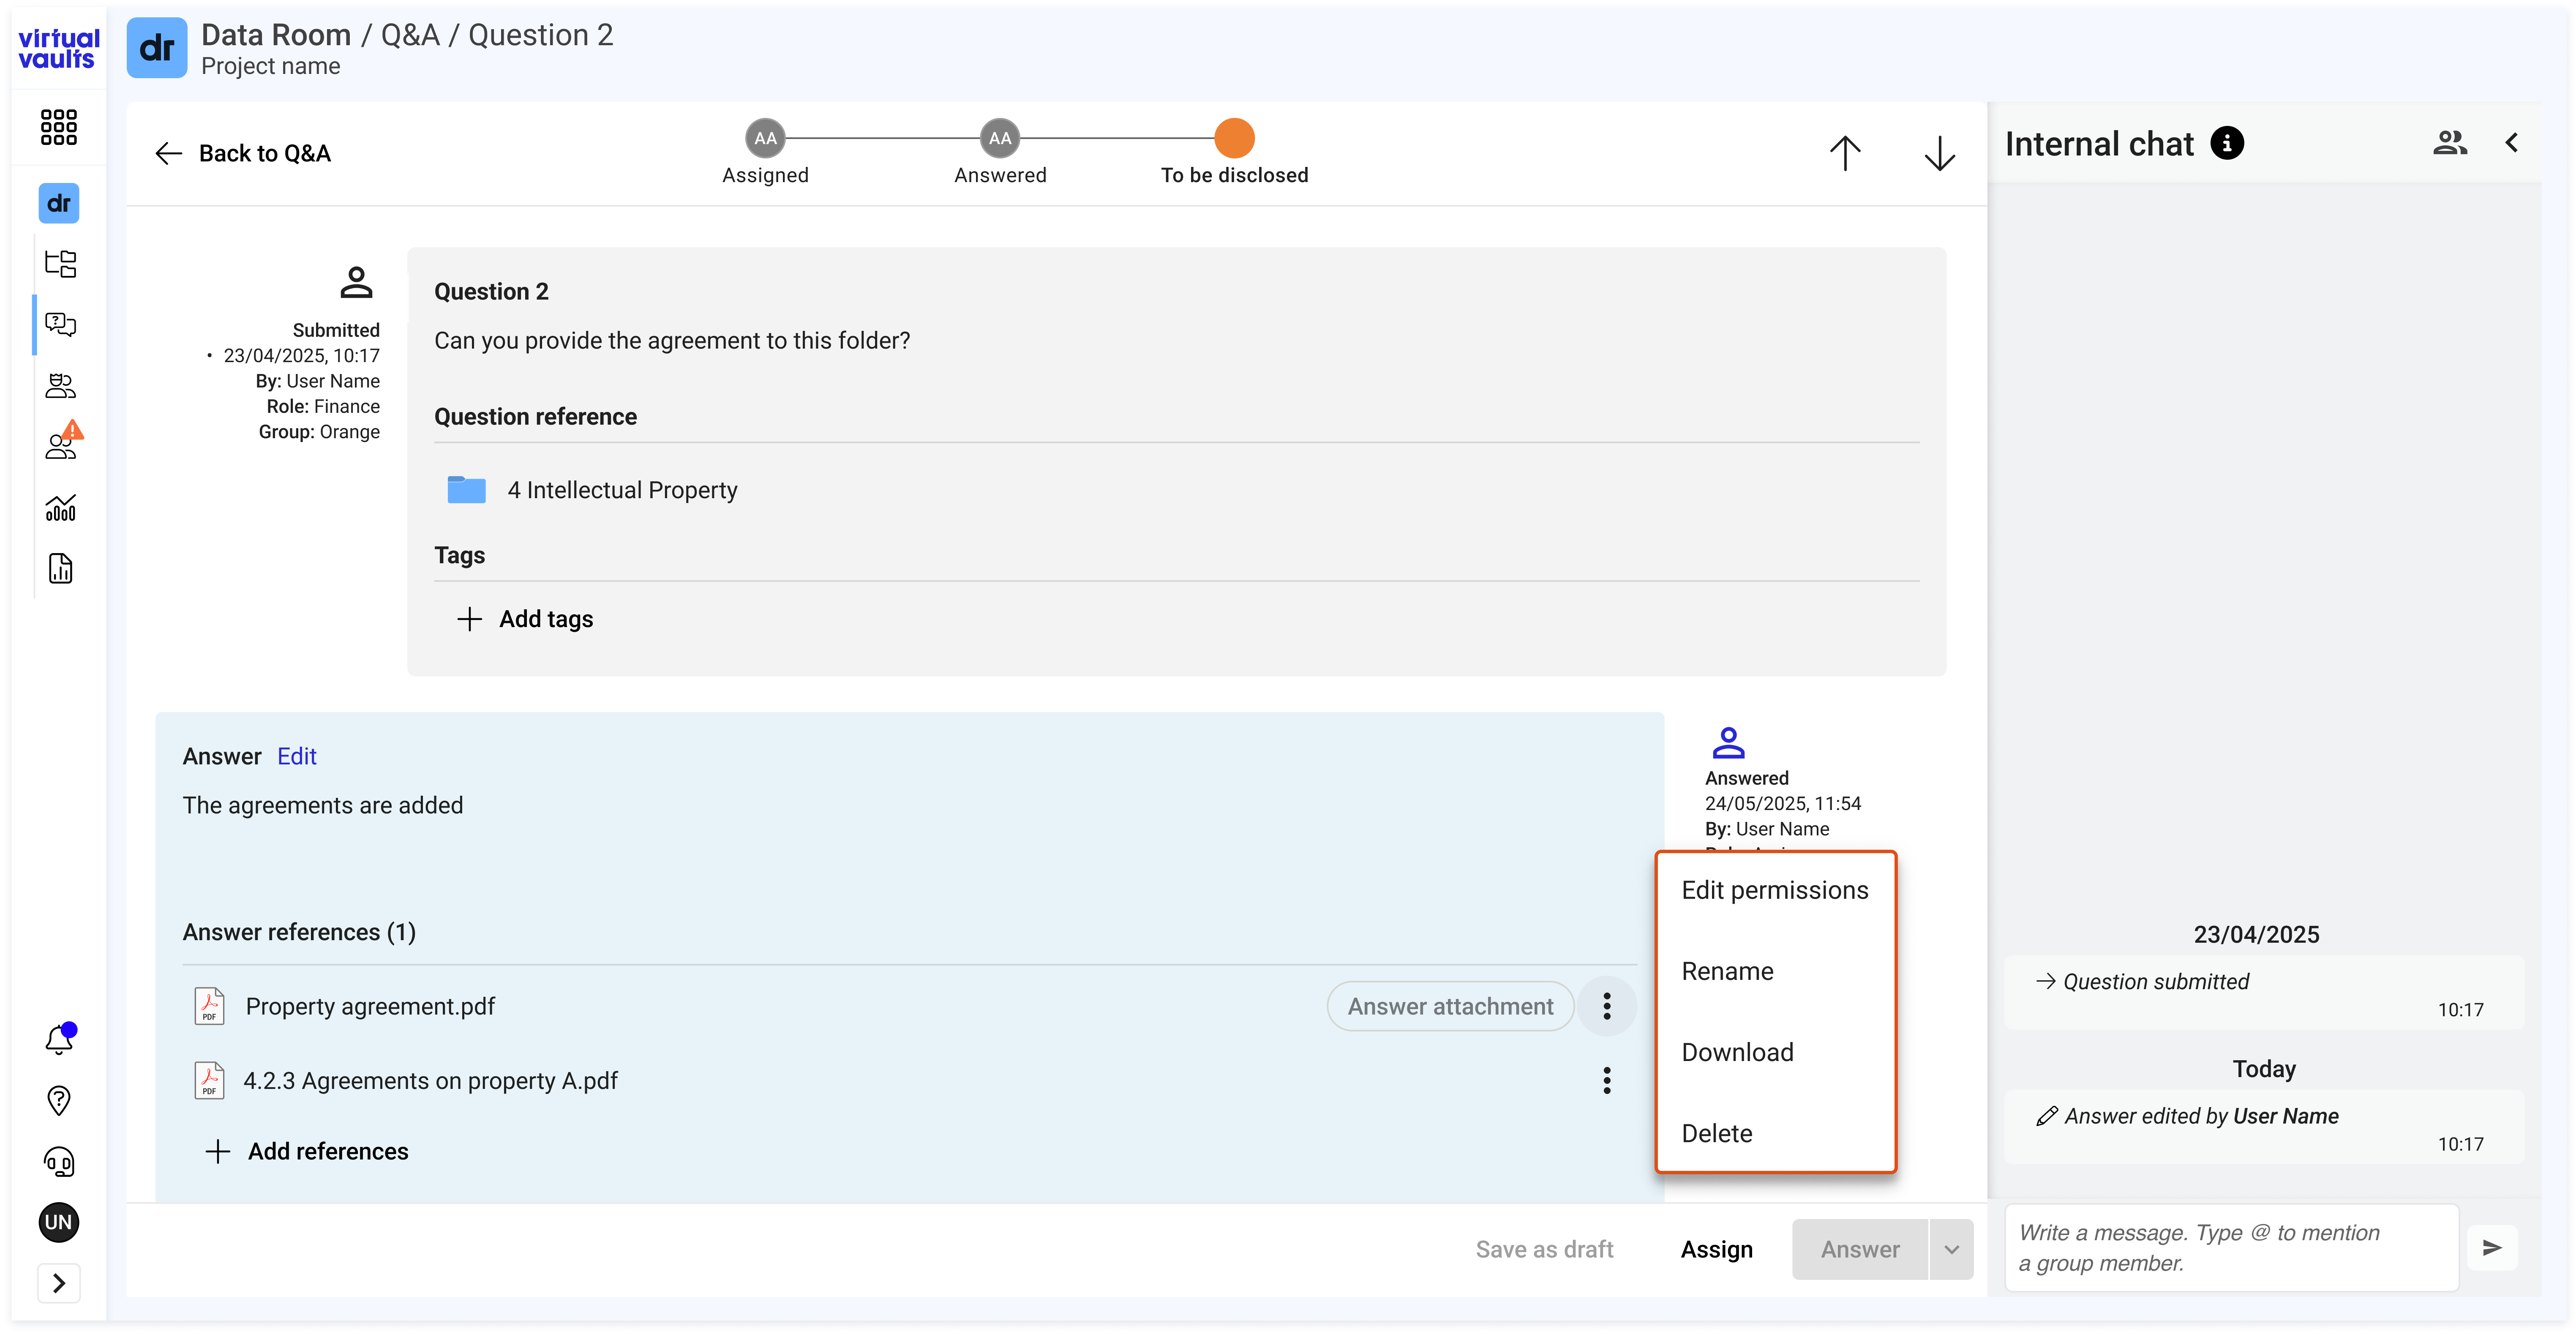Open the analytics chart sidebar icon
2576x1334 pixels.
coord(60,508)
